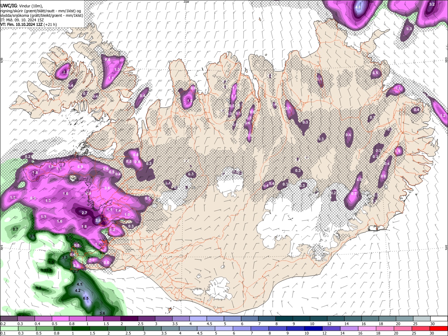Click the 4.2 rain value label

[78, 290]
